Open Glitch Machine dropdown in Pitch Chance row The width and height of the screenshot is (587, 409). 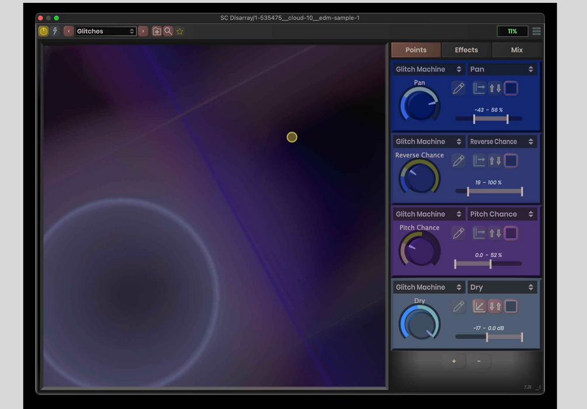coord(429,214)
